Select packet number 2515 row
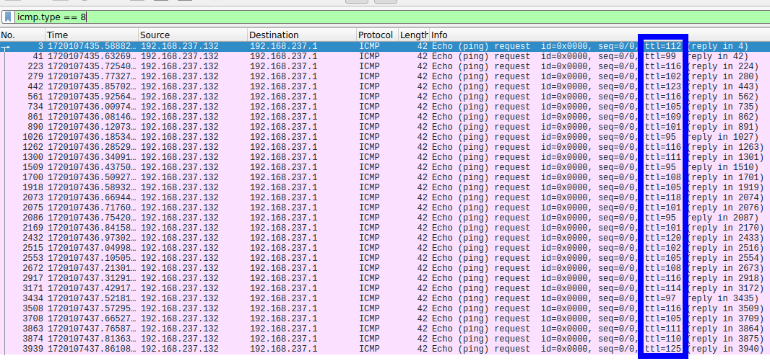The width and height of the screenshot is (770, 361). click(x=385, y=247)
